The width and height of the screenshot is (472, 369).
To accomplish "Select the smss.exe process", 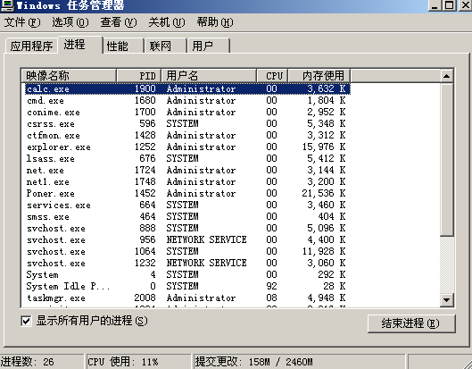I will coord(187,216).
